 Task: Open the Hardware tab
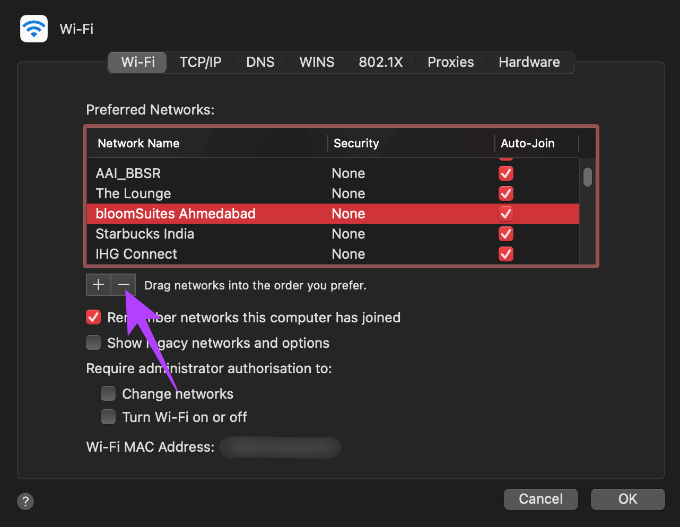(529, 62)
